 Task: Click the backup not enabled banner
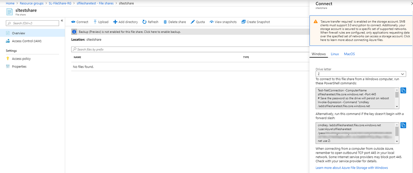pyautogui.click(x=190, y=32)
